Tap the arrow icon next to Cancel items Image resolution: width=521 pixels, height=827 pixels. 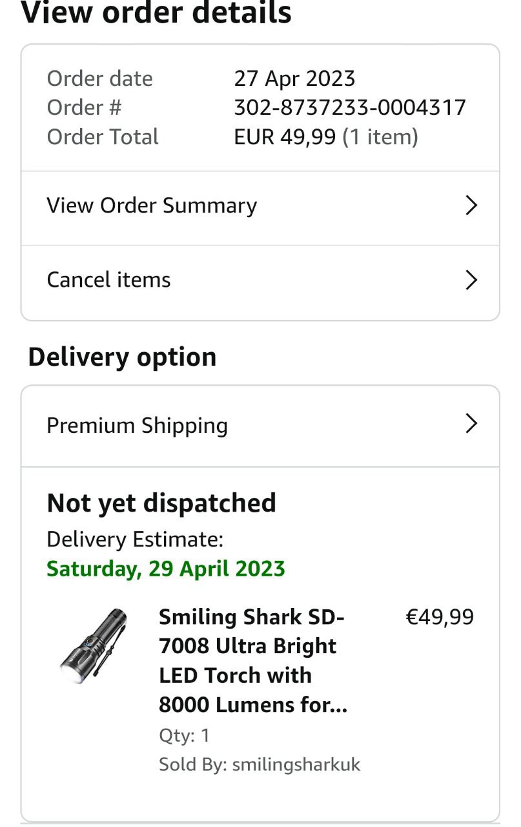point(471,280)
